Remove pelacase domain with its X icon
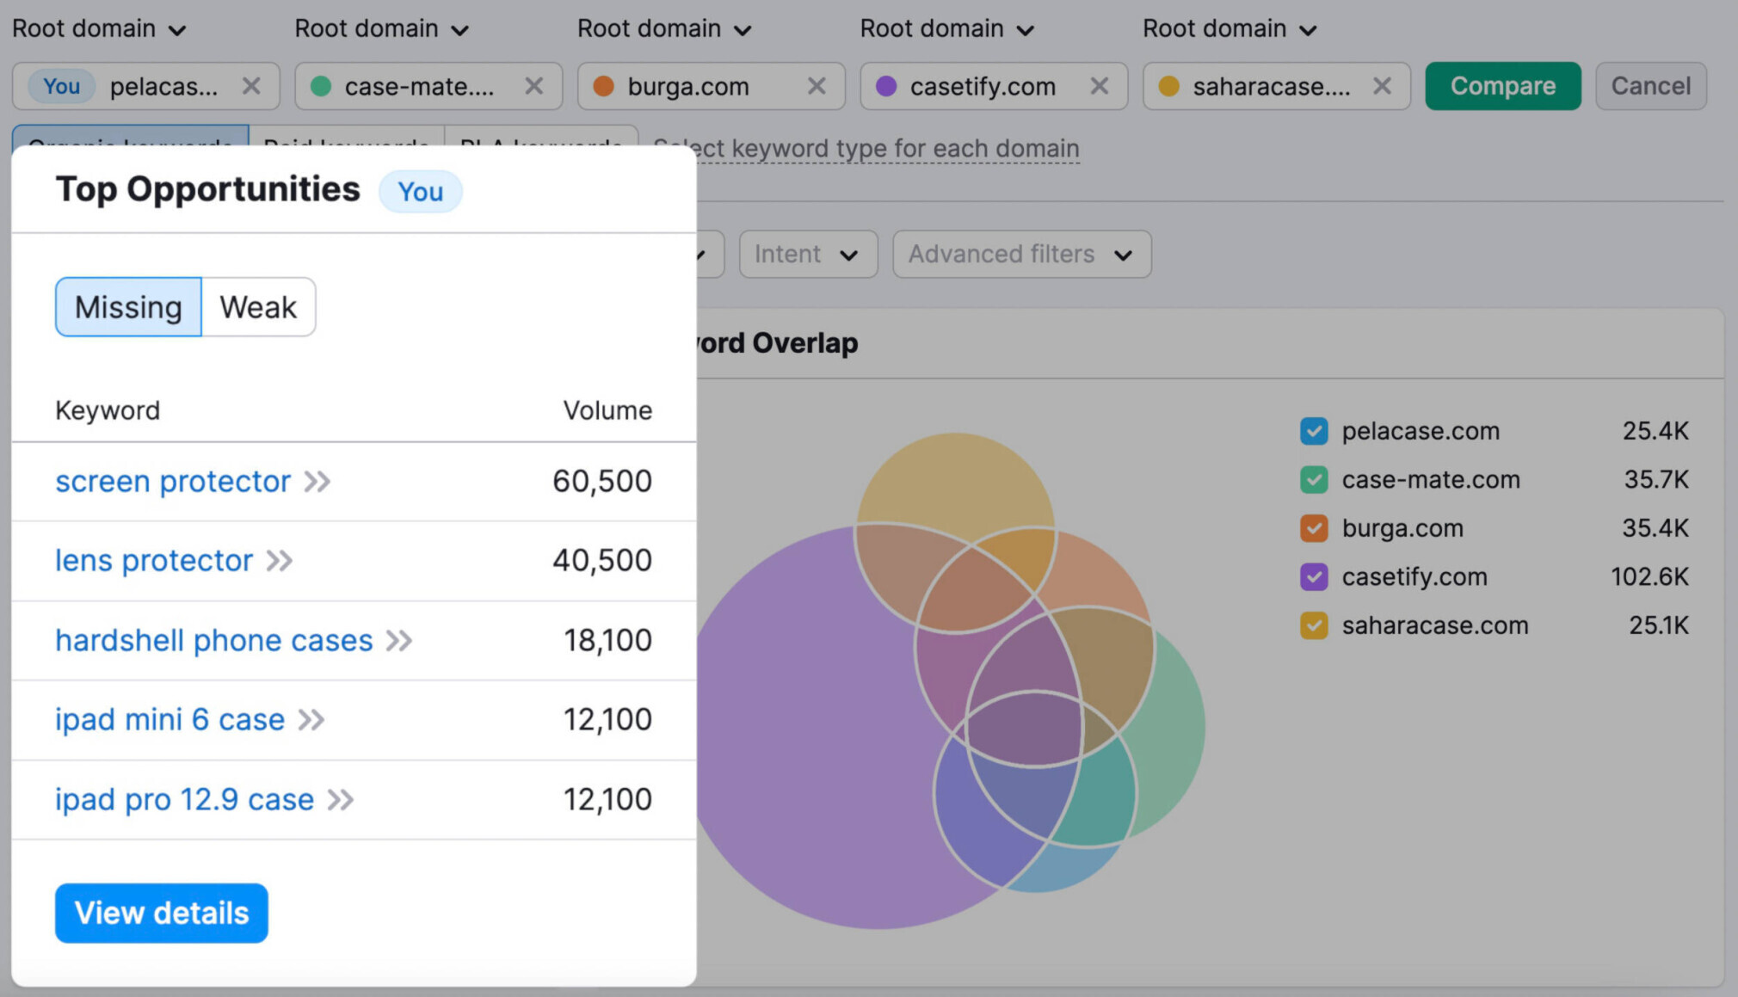Viewport: 1738px width, 997px height. tap(251, 86)
